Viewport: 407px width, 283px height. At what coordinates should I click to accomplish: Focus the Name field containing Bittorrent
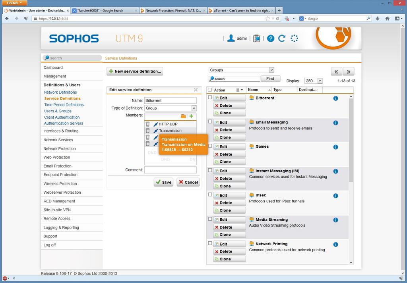coord(170,100)
